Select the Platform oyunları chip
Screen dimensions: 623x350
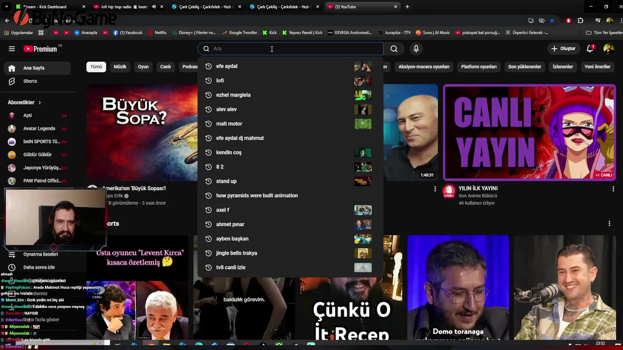click(x=479, y=67)
